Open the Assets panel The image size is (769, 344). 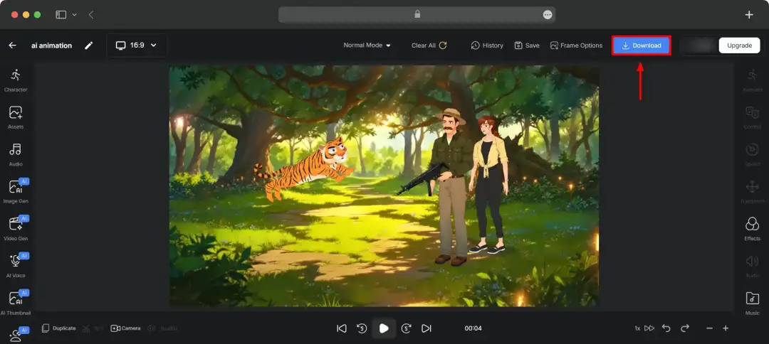pyautogui.click(x=16, y=117)
